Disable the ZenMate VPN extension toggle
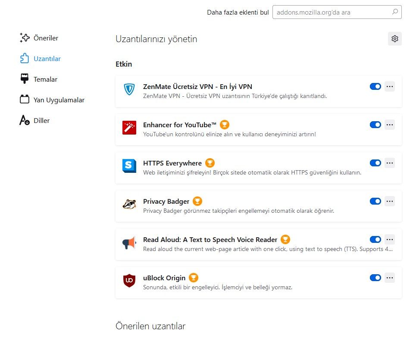Image resolution: width=413 pixels, height=337 pixels. pos(375,86)
